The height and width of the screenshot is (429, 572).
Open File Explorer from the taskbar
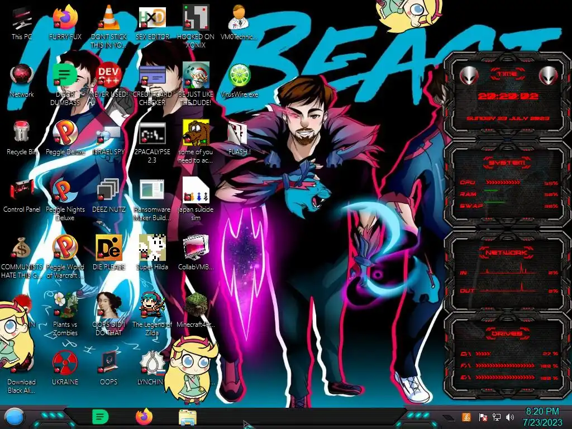[x=188, y=417]
